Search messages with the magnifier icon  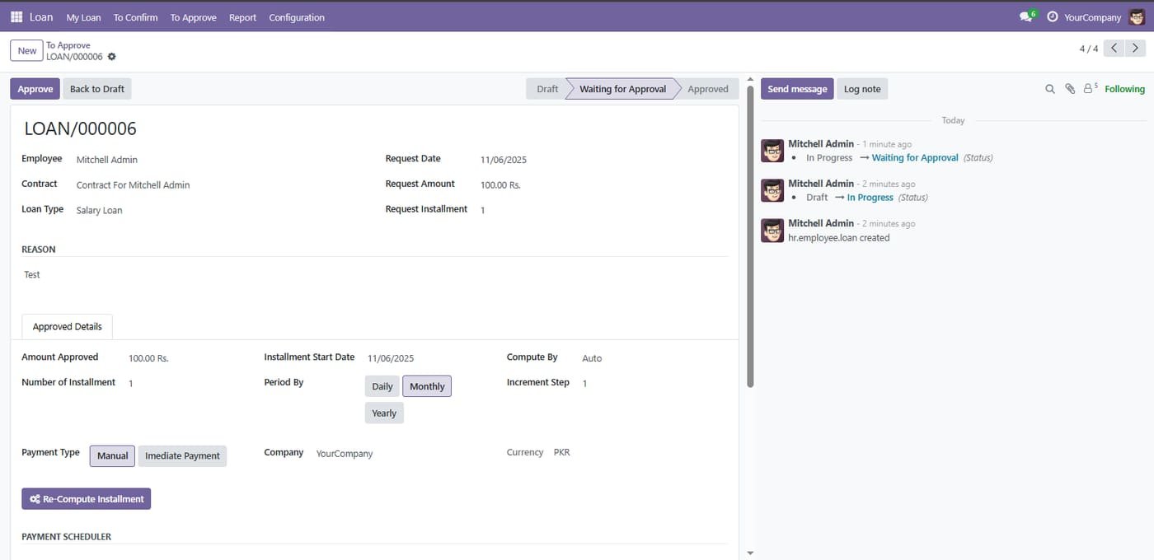click(x=1050, y=89)
